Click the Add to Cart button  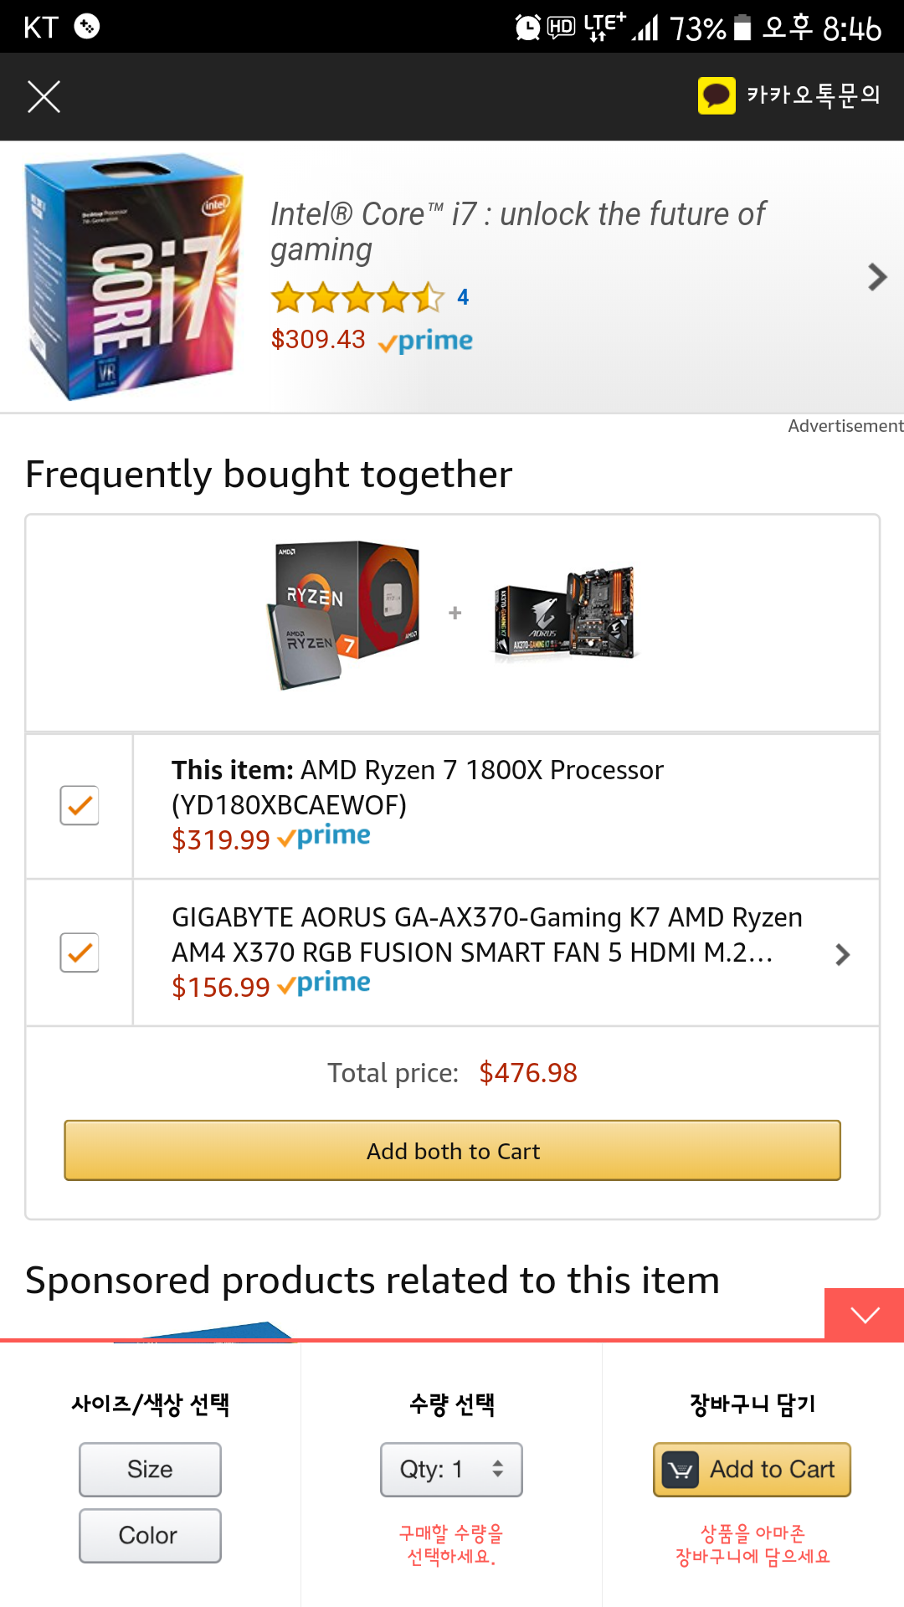(x=752, y=1469)
